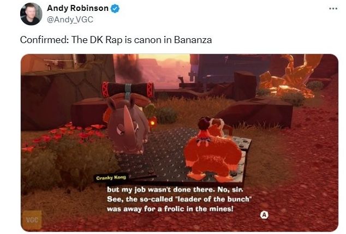Open Andy Robinson's profile avatar
Image resolution: width=346 pixels, height=234 pixels.
(x=31, y=14)
